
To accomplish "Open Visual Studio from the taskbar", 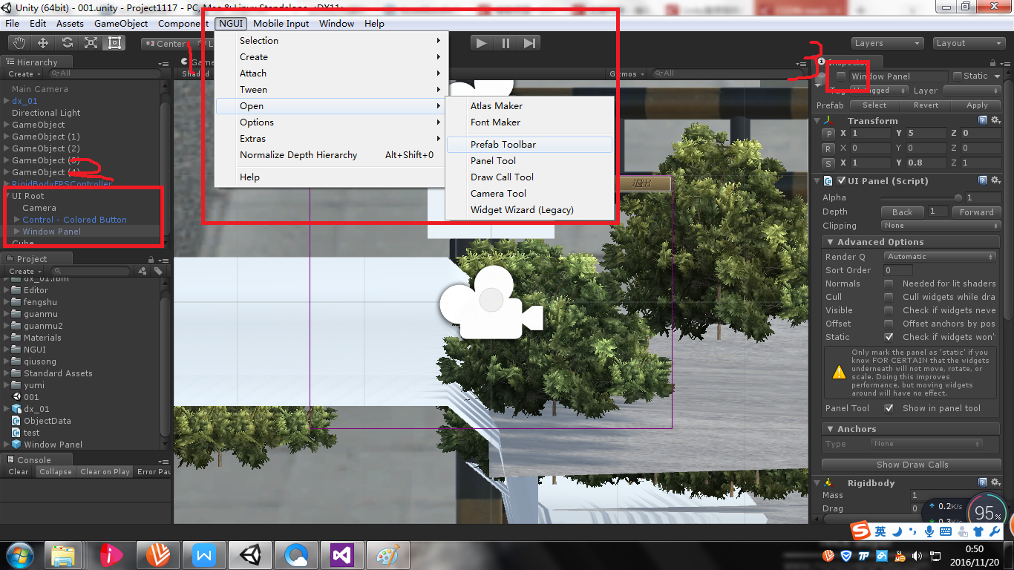I will 342,555.
